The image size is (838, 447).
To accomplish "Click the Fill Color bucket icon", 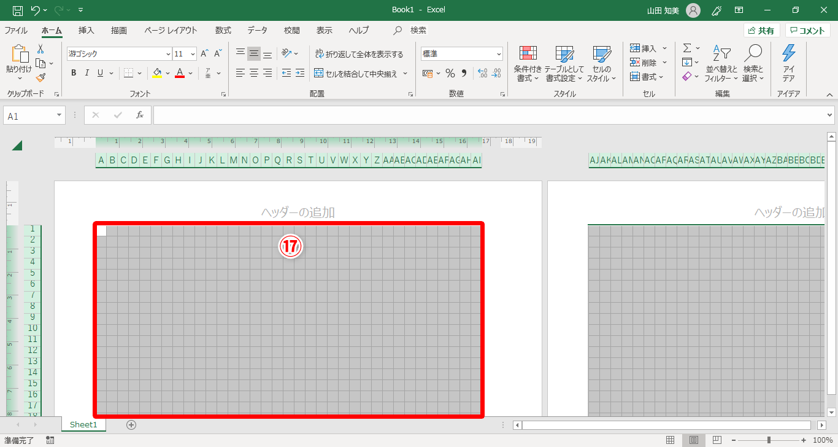I will coord(157,73).
